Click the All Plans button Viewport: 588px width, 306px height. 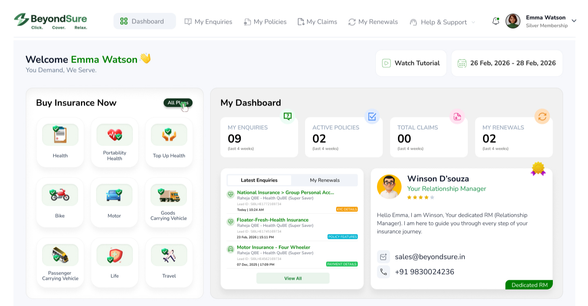point(178,103)
